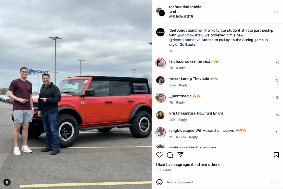Screen dimensions: 283x189
Task: Open leigha.brookee's profile picture
Action: tap(160, 63)
